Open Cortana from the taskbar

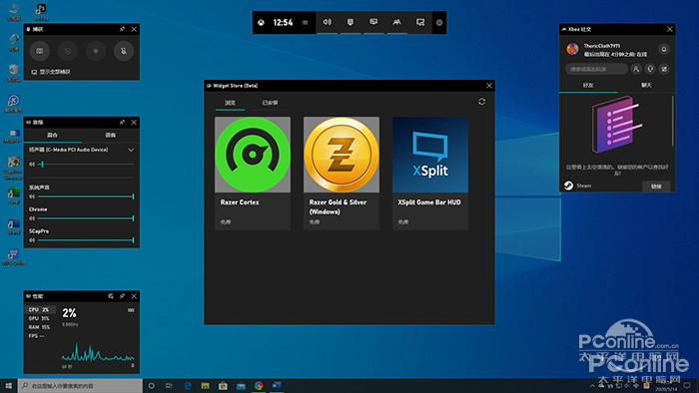152,385
